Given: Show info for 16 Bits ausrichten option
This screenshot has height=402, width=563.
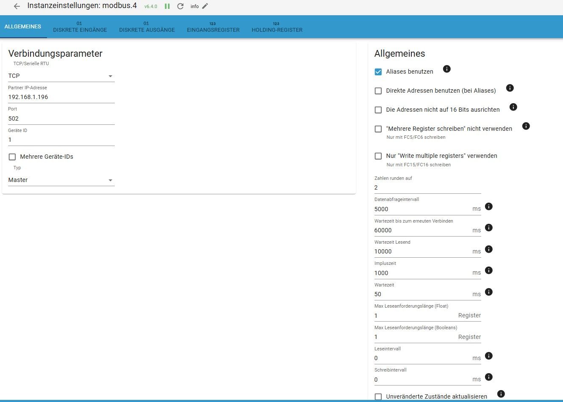Looking at the screenshot, I should pyautogui.click(x=513, y=107).
